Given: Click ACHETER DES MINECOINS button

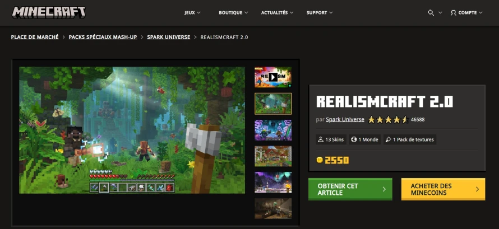Looking at the screenshot, I should click(443, 189).
